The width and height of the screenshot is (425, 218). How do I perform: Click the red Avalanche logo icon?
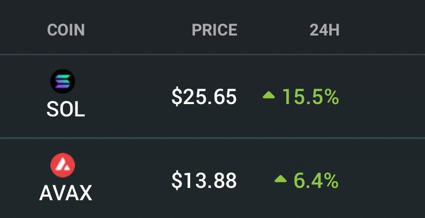click(x=63, y=165)
